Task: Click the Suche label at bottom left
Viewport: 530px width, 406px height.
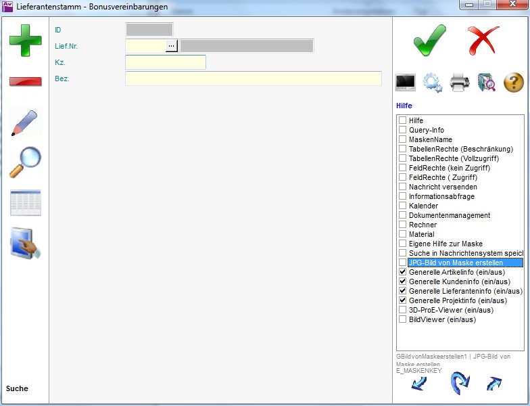Action: tap(18, 388)
